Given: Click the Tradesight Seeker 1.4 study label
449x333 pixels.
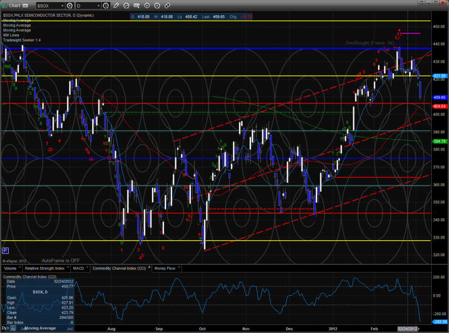Looking at the screenshot, I should 22,39.
